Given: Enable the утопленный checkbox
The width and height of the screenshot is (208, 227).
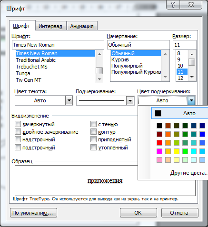Looking at the screenshot, I should click(93, 148).
